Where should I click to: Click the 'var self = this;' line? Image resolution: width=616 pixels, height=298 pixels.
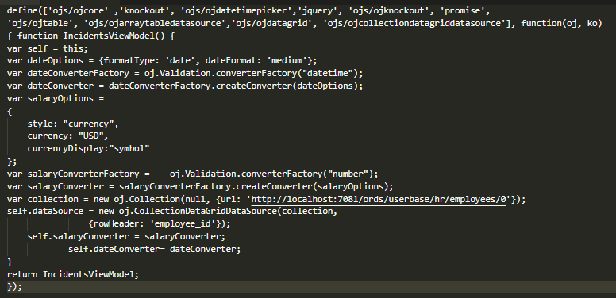tap(48, 48)
